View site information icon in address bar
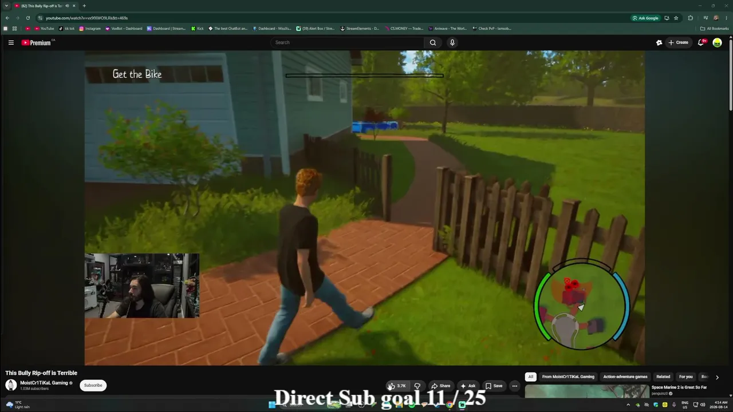The height and width of the screenshot is (412, 733). click(x=40, y=18)
